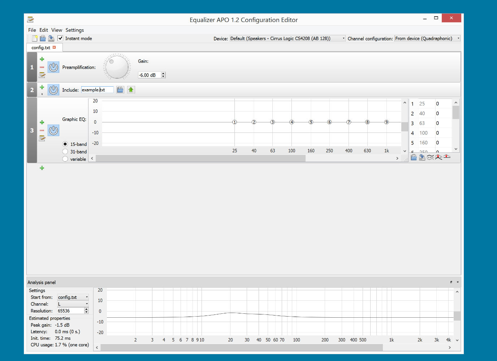Open the Edit menu

(44, 30)
